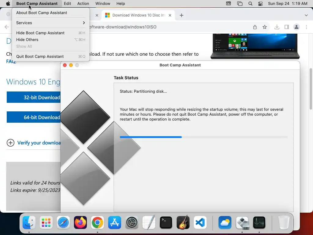Close the first Chrome tab
Image resolution: width=313 pixels, height=235 pixels.
click(97, 15)
